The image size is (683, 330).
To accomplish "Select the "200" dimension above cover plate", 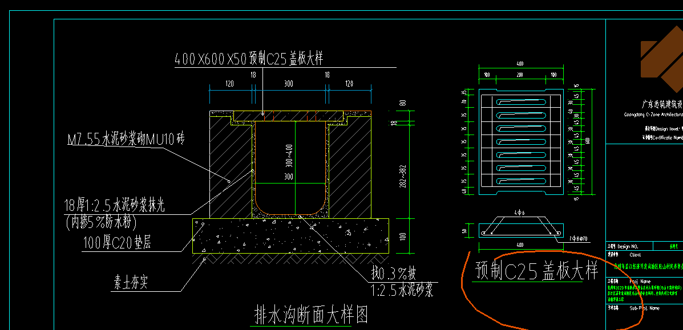I will (520, 75).
